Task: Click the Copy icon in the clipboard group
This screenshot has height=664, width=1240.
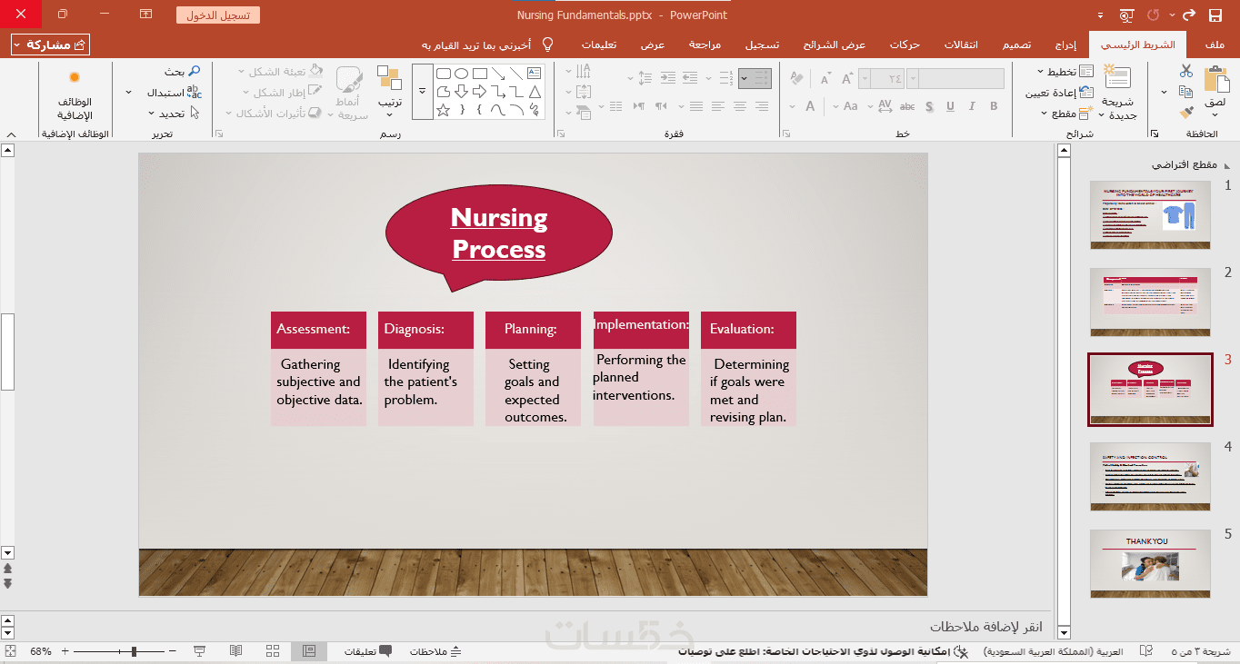Action: (1185, 92)
